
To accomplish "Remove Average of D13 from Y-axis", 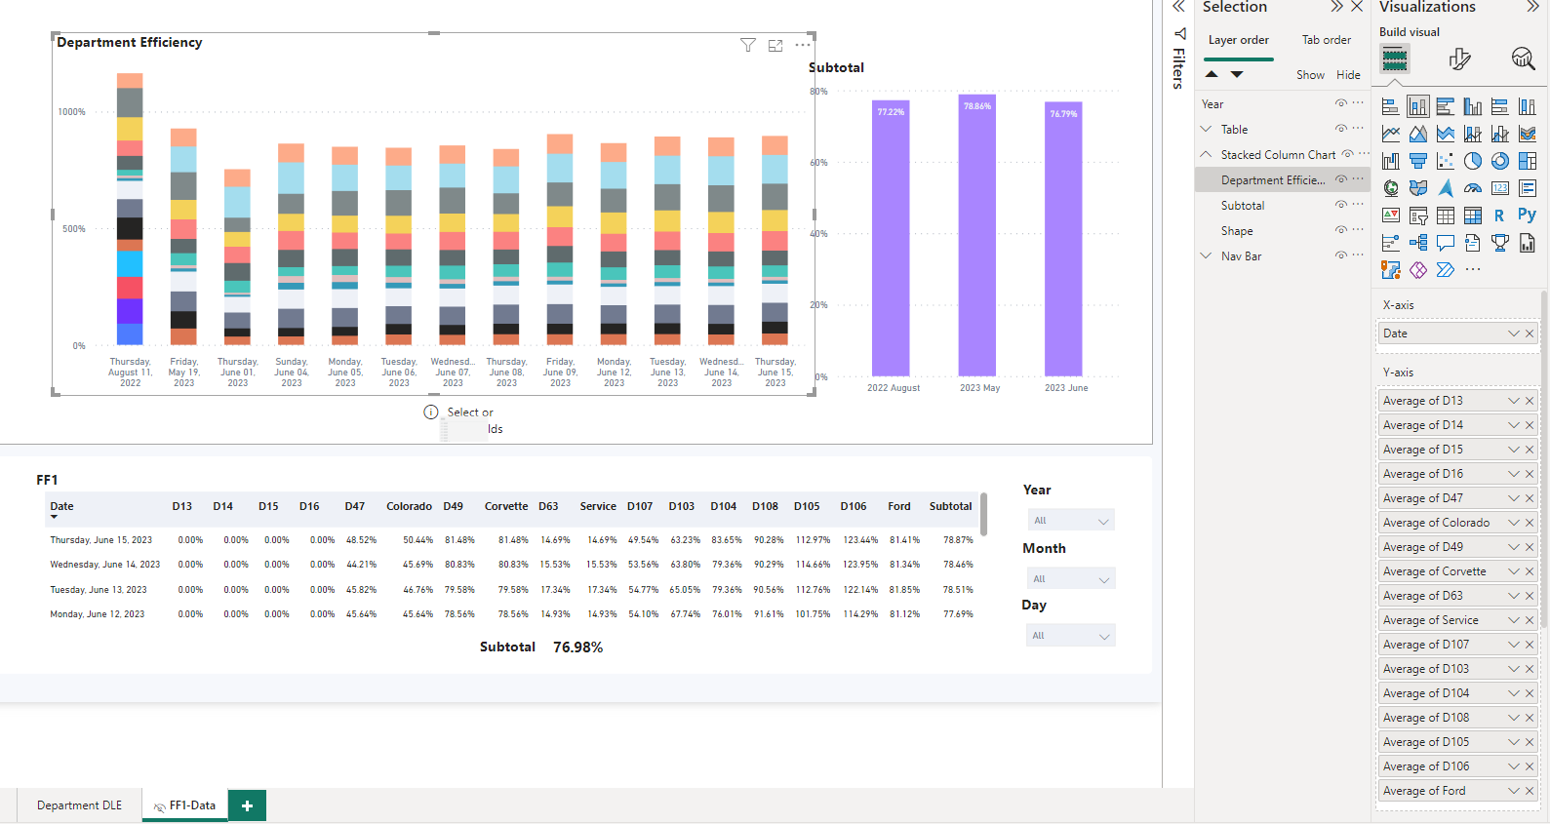I will coord(1530,401).
